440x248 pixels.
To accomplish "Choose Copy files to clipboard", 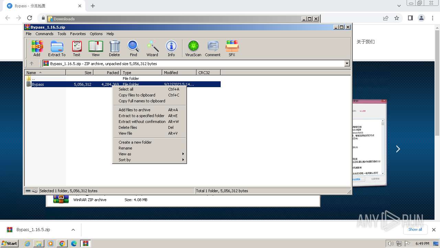I will (150, 95).
